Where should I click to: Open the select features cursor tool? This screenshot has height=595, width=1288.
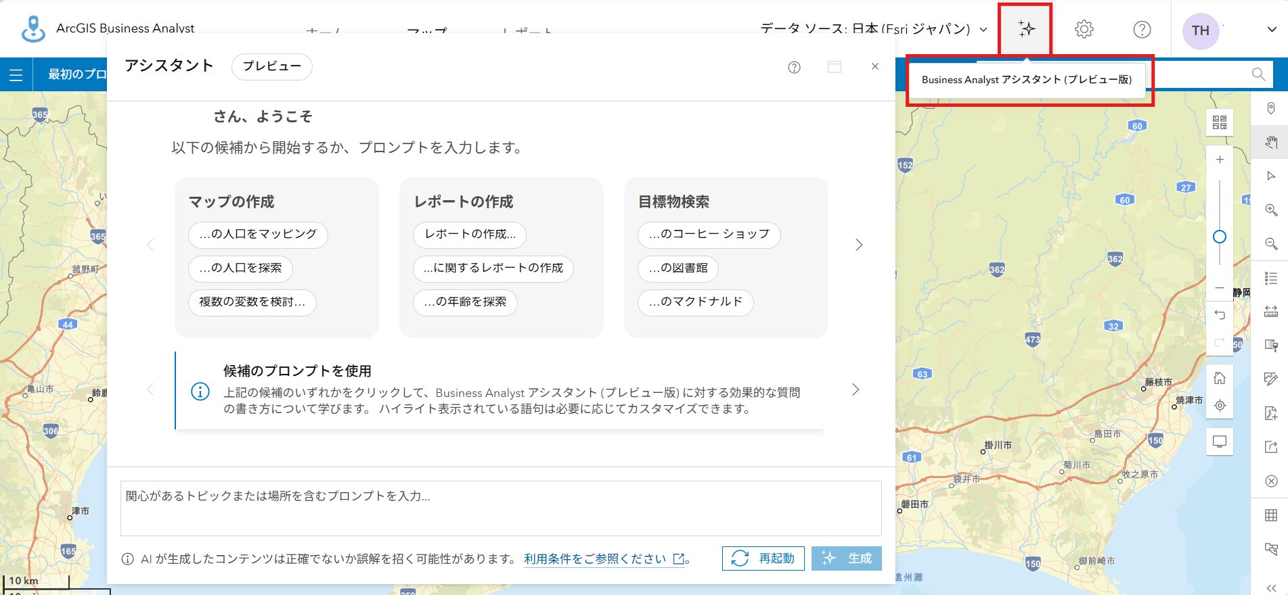click(1271, 549)
